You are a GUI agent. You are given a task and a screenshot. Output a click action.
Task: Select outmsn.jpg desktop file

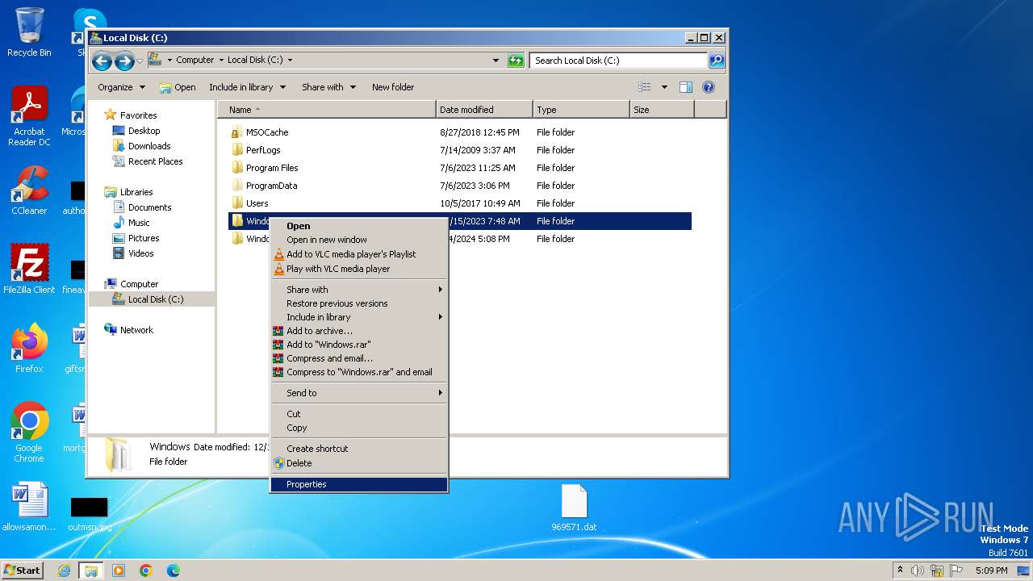pos(90,514)
